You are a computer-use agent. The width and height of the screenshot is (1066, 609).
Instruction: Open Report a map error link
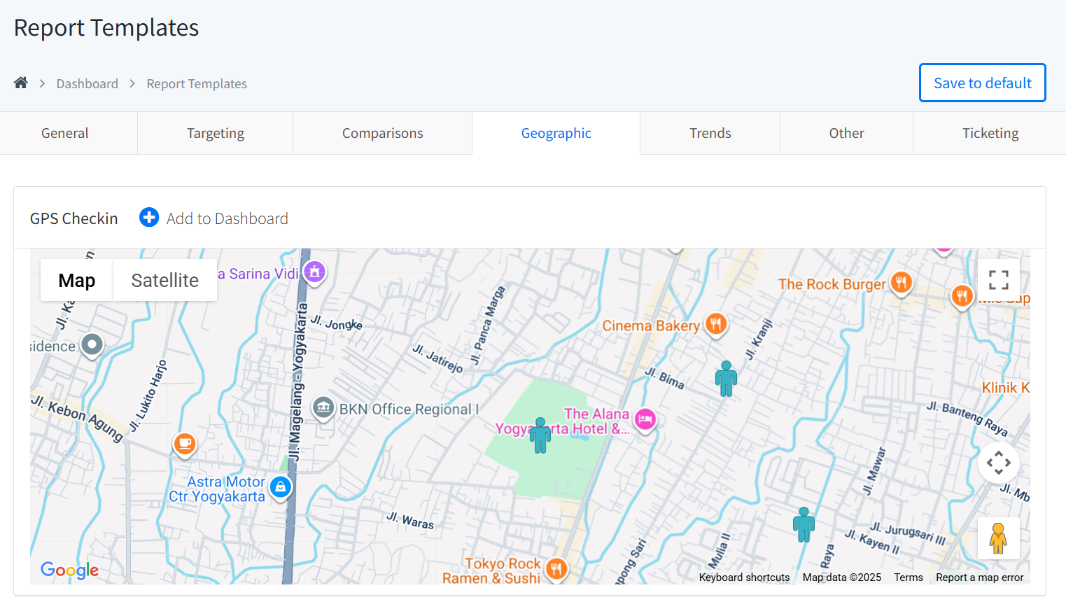point(979,577)
